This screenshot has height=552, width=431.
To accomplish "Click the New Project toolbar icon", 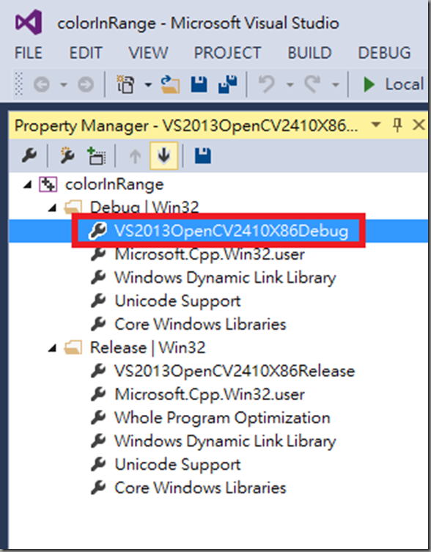I will pos(126,84).
